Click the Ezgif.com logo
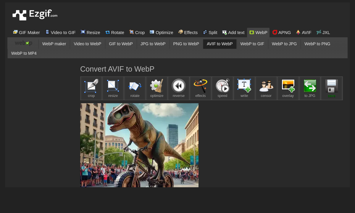The width and height of the screenshot is (355, 213). point(35,14)
